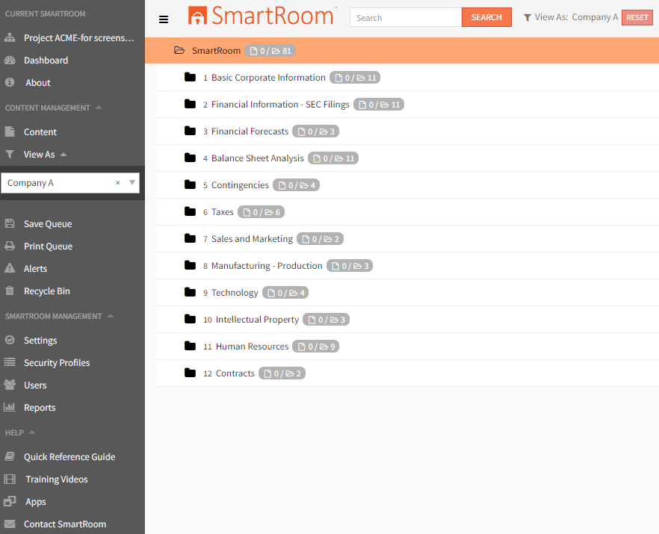The image size is (659, 534).
Task: Click the Quick Reference Guide book icon
Action: click(10, 456)
